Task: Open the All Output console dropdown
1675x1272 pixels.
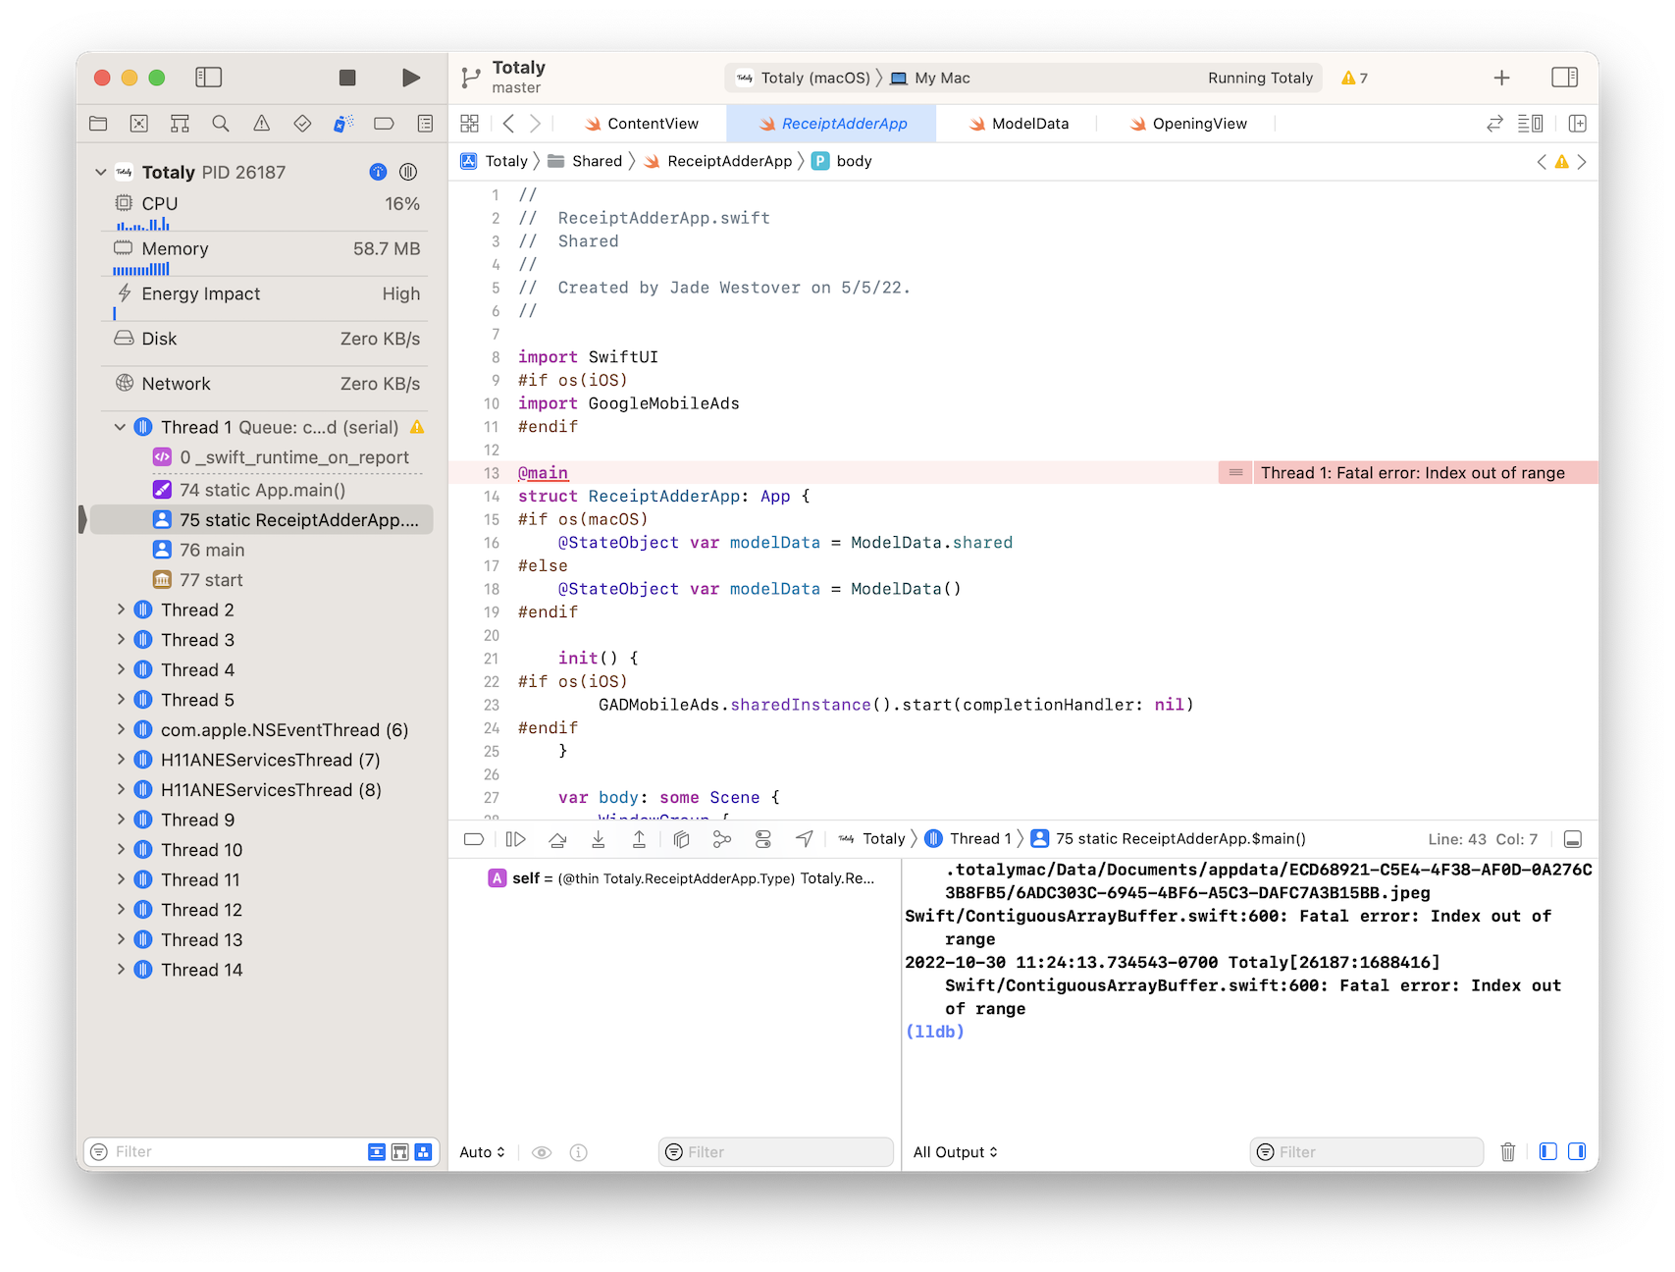Action: 955,1152
